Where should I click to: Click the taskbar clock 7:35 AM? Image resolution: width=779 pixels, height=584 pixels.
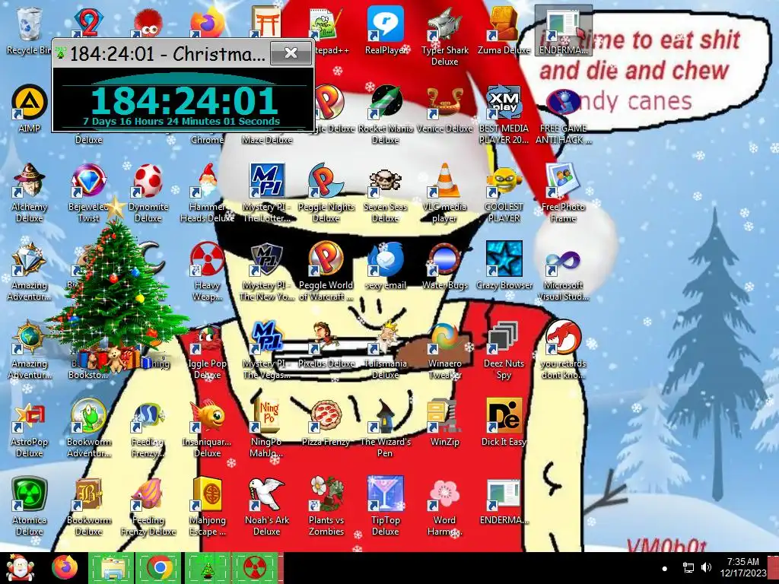tap(742, 567)
